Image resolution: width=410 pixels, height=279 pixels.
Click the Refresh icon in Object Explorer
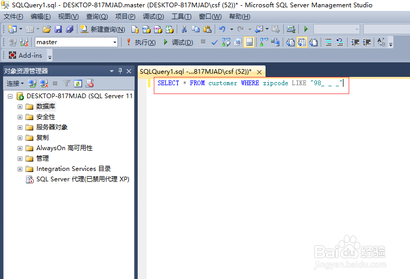coord(78,84)
